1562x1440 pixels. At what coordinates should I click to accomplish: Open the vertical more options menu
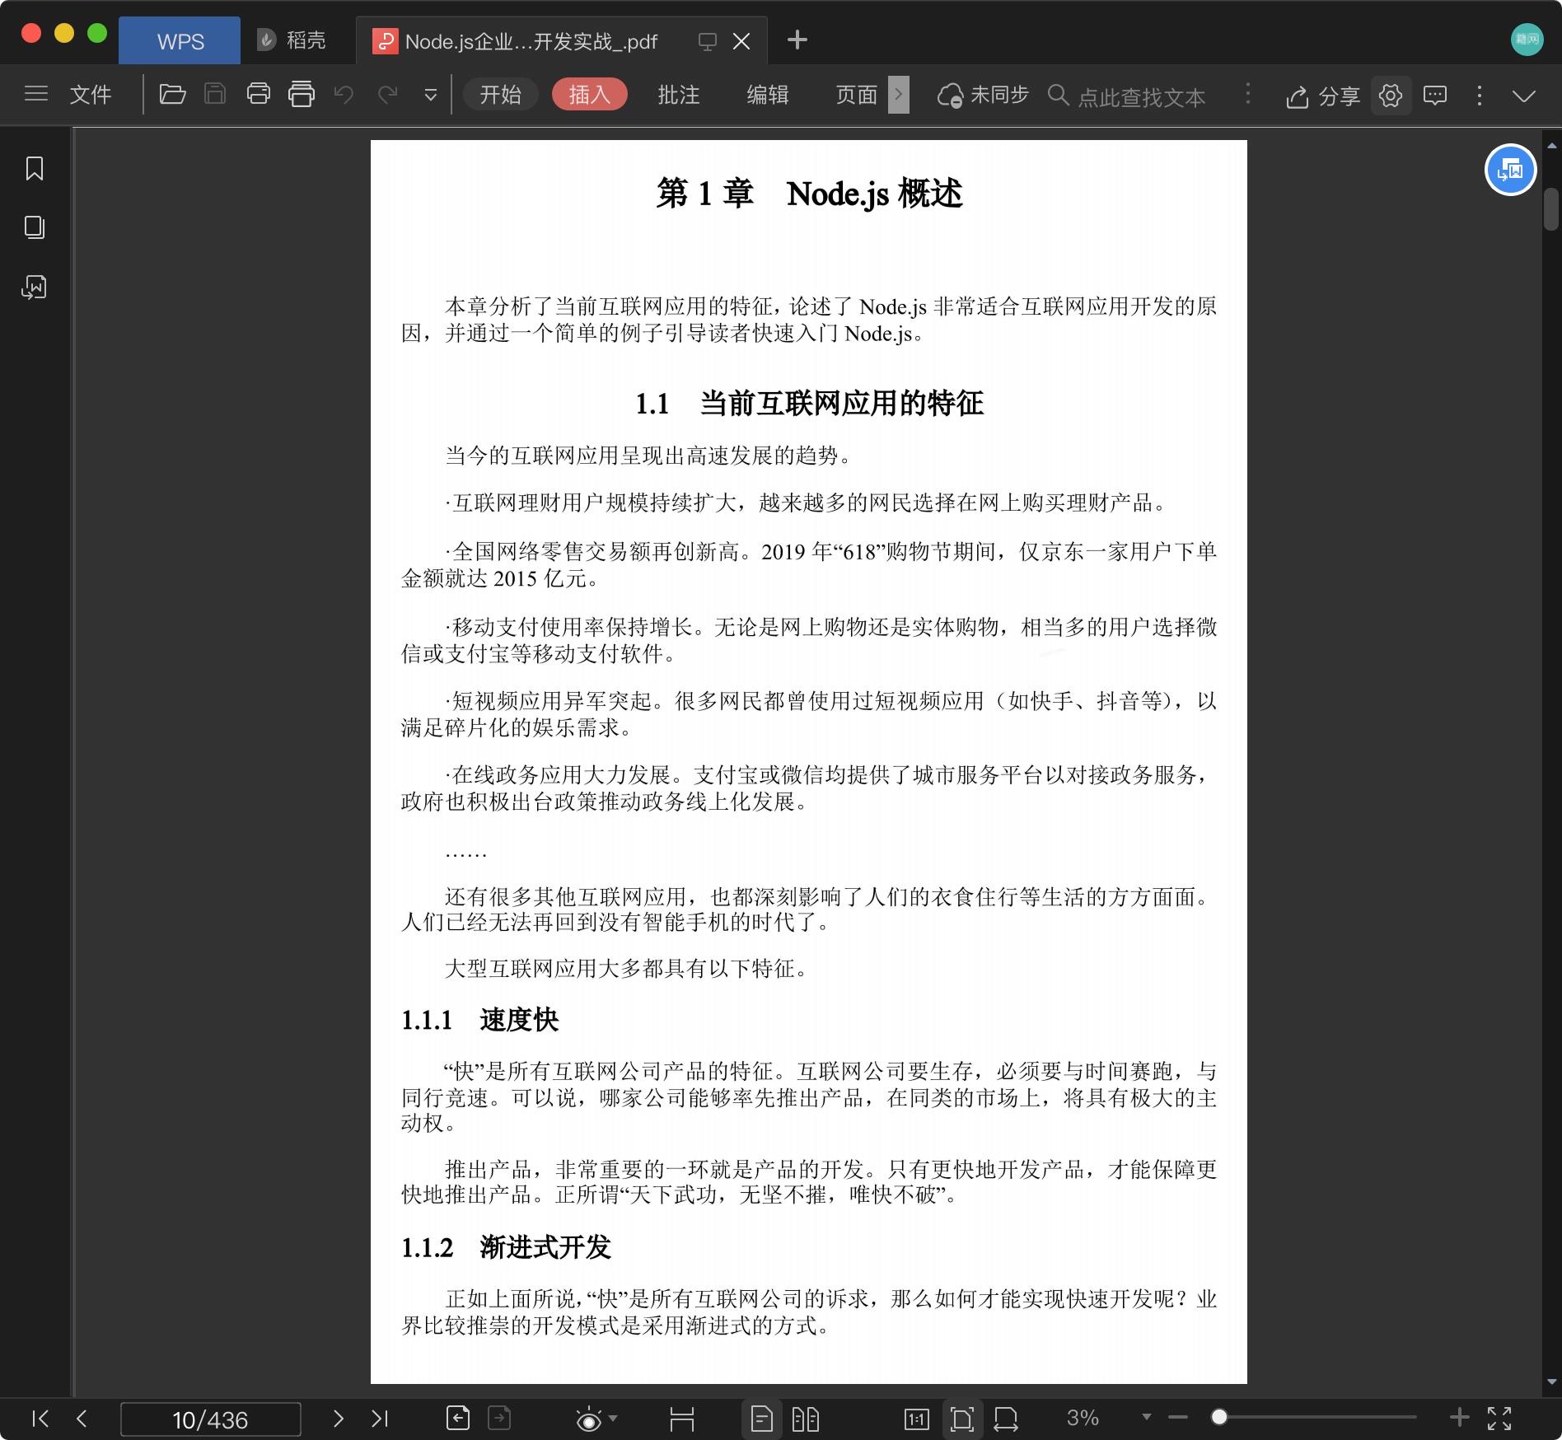click(1480, 96)
